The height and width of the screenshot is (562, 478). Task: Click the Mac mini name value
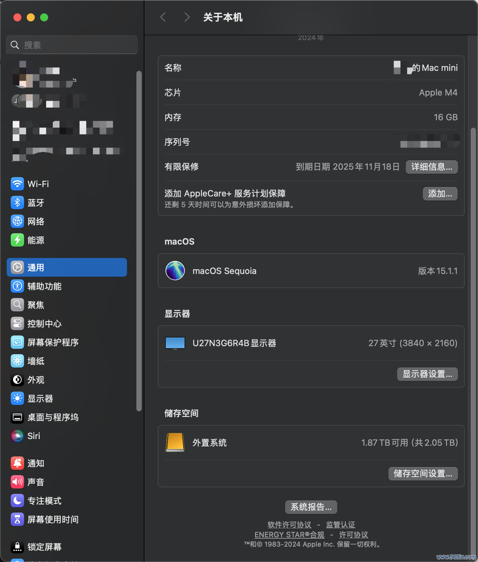click(426, 68)
